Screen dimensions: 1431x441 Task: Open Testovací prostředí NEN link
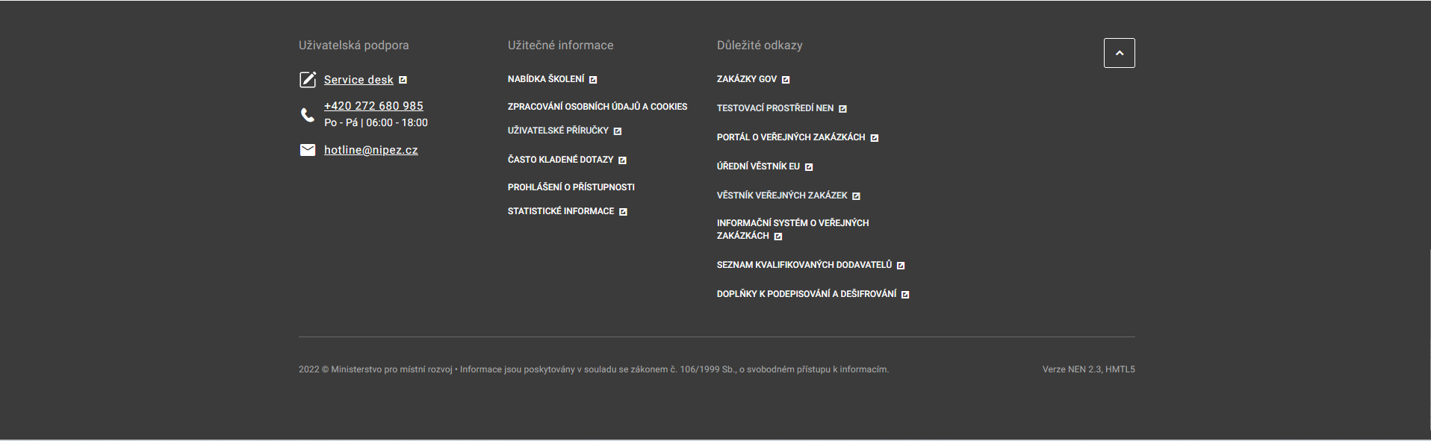pyautogui.click(x=775, y=108)
